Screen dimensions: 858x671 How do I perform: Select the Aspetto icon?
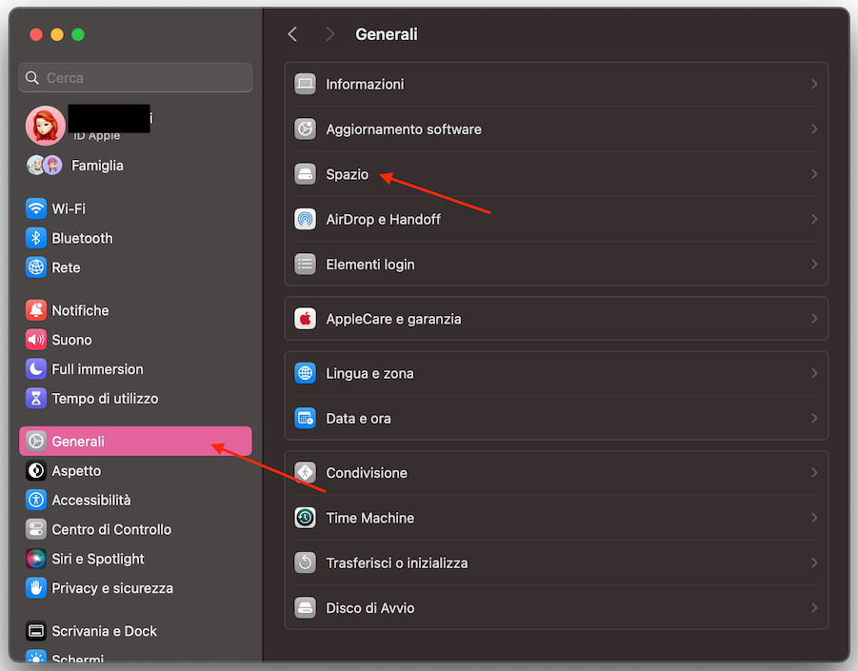pyautogui.click(x=36, y=471)
